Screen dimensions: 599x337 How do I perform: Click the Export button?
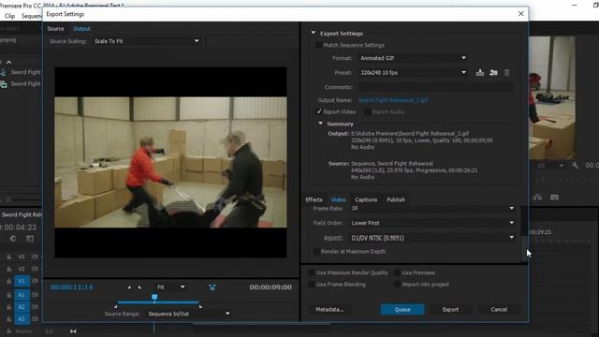click(450, 310)
